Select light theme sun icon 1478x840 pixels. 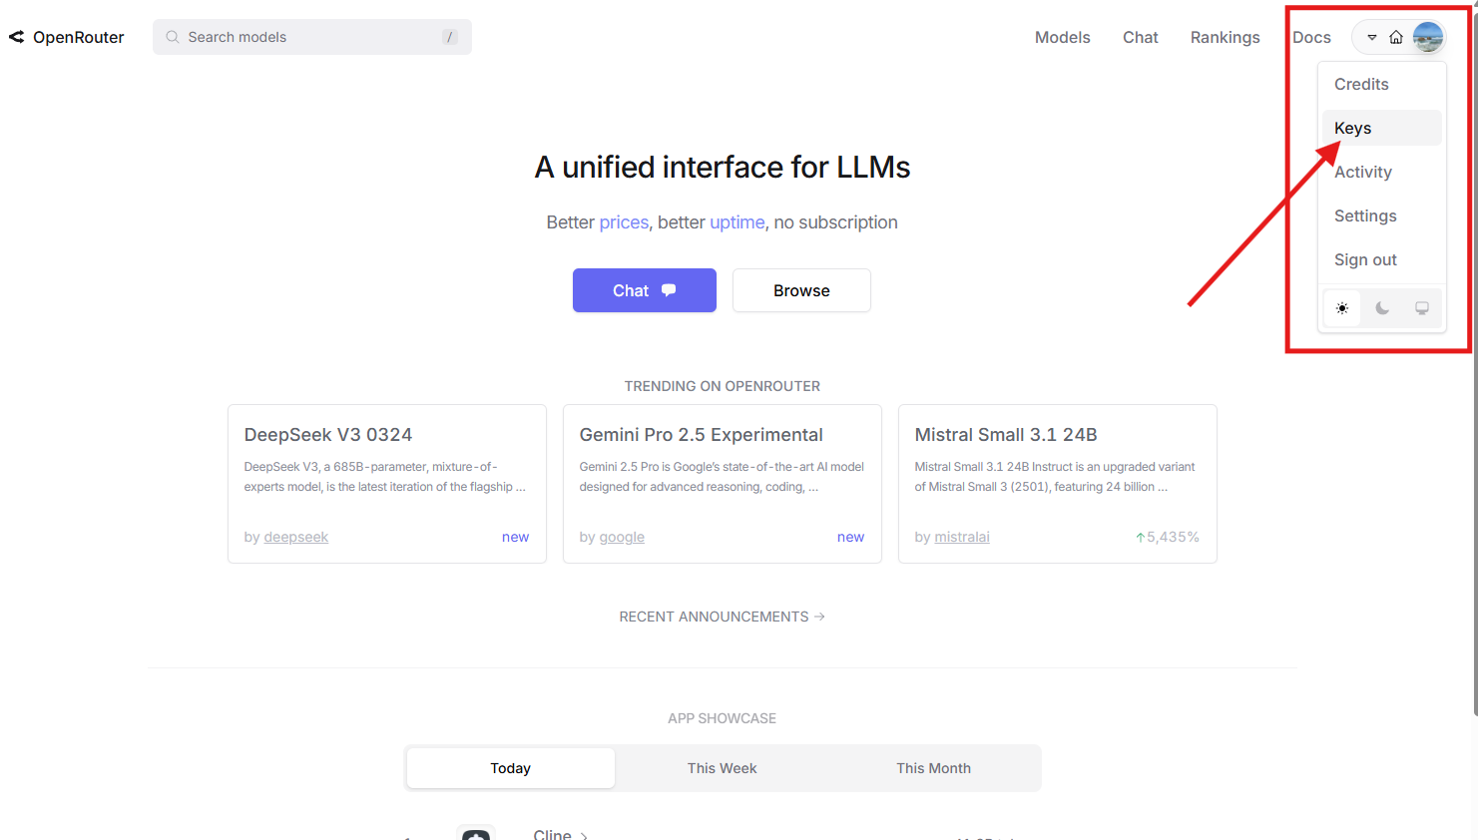(x=1342, y=308)
